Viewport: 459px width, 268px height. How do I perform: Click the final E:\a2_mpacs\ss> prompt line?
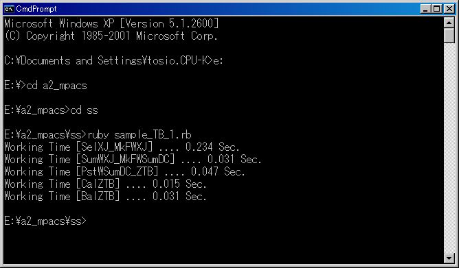(x=45, y=221)
